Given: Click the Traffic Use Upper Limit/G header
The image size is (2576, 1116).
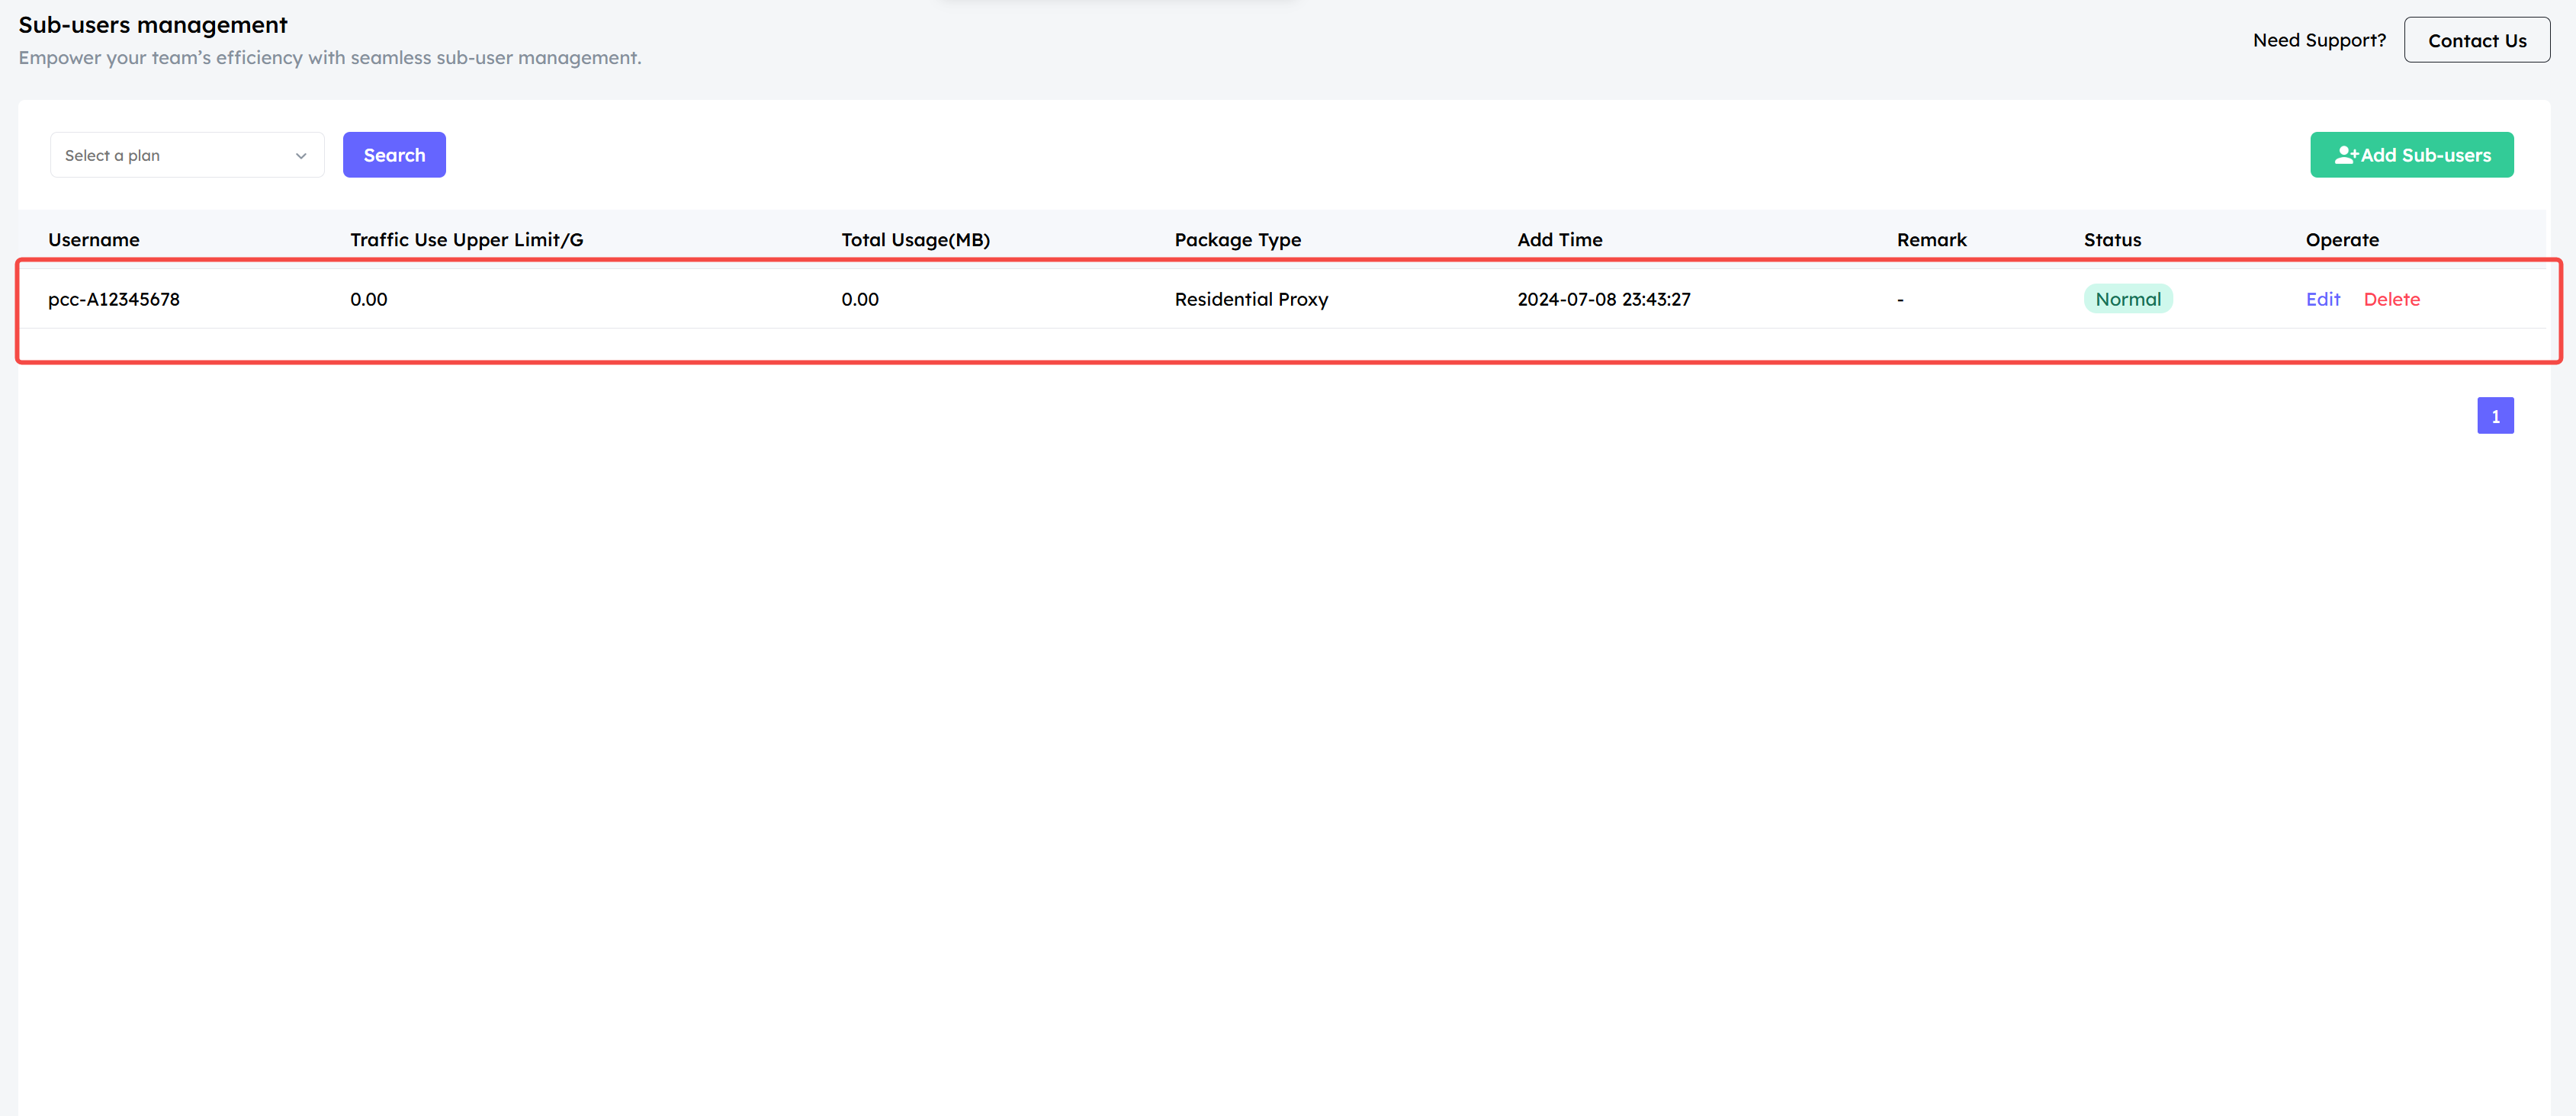Looking at the screenshot, I should (x=467, y=240).
